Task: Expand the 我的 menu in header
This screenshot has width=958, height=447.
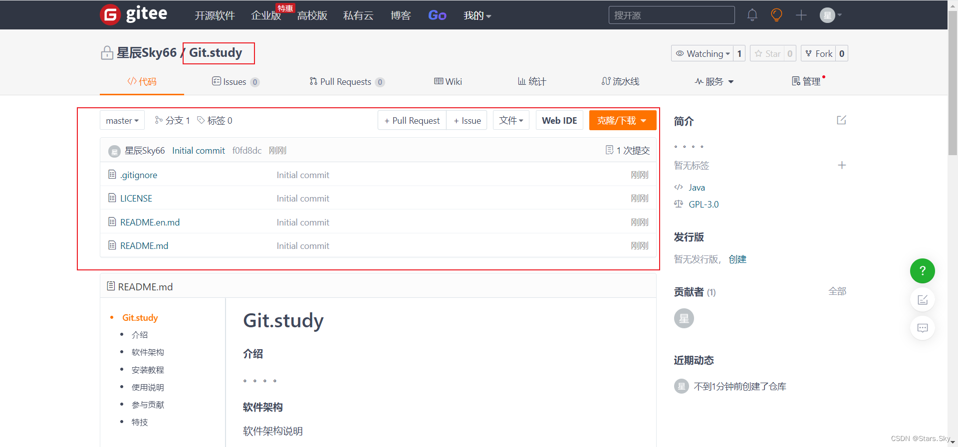Action: point(478,15)
